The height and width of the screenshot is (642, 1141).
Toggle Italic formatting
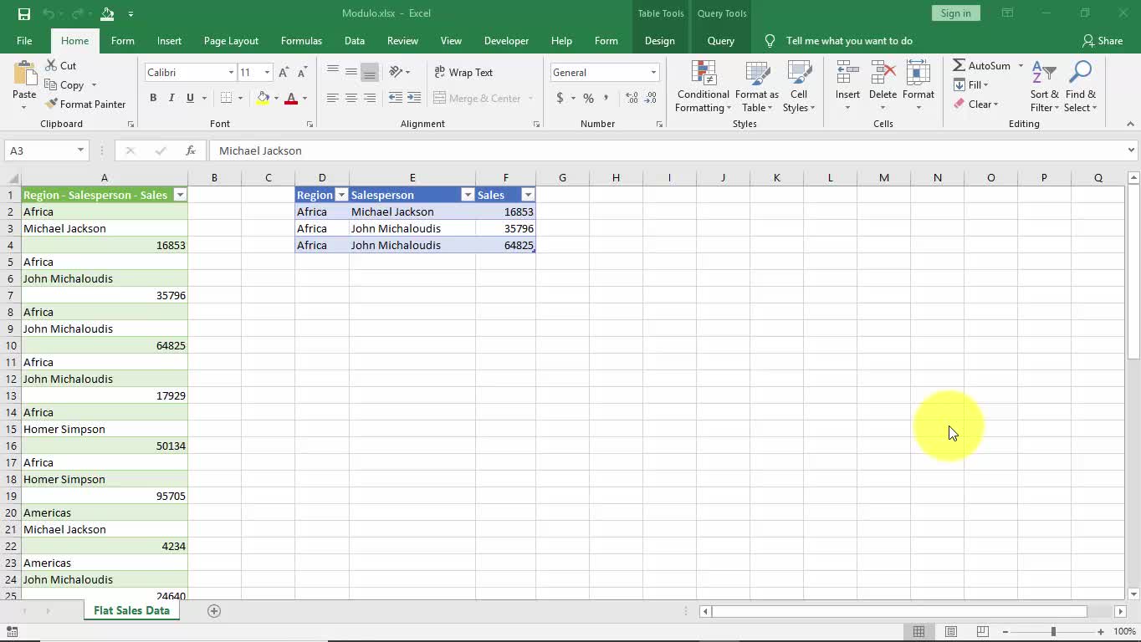click(171, 99)
